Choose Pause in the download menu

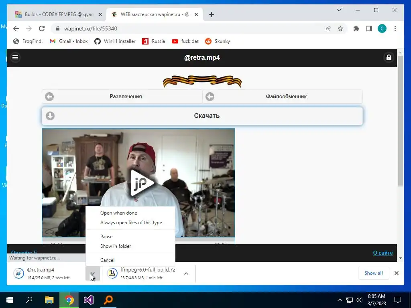pyautogui.click(x=130, y=237)
